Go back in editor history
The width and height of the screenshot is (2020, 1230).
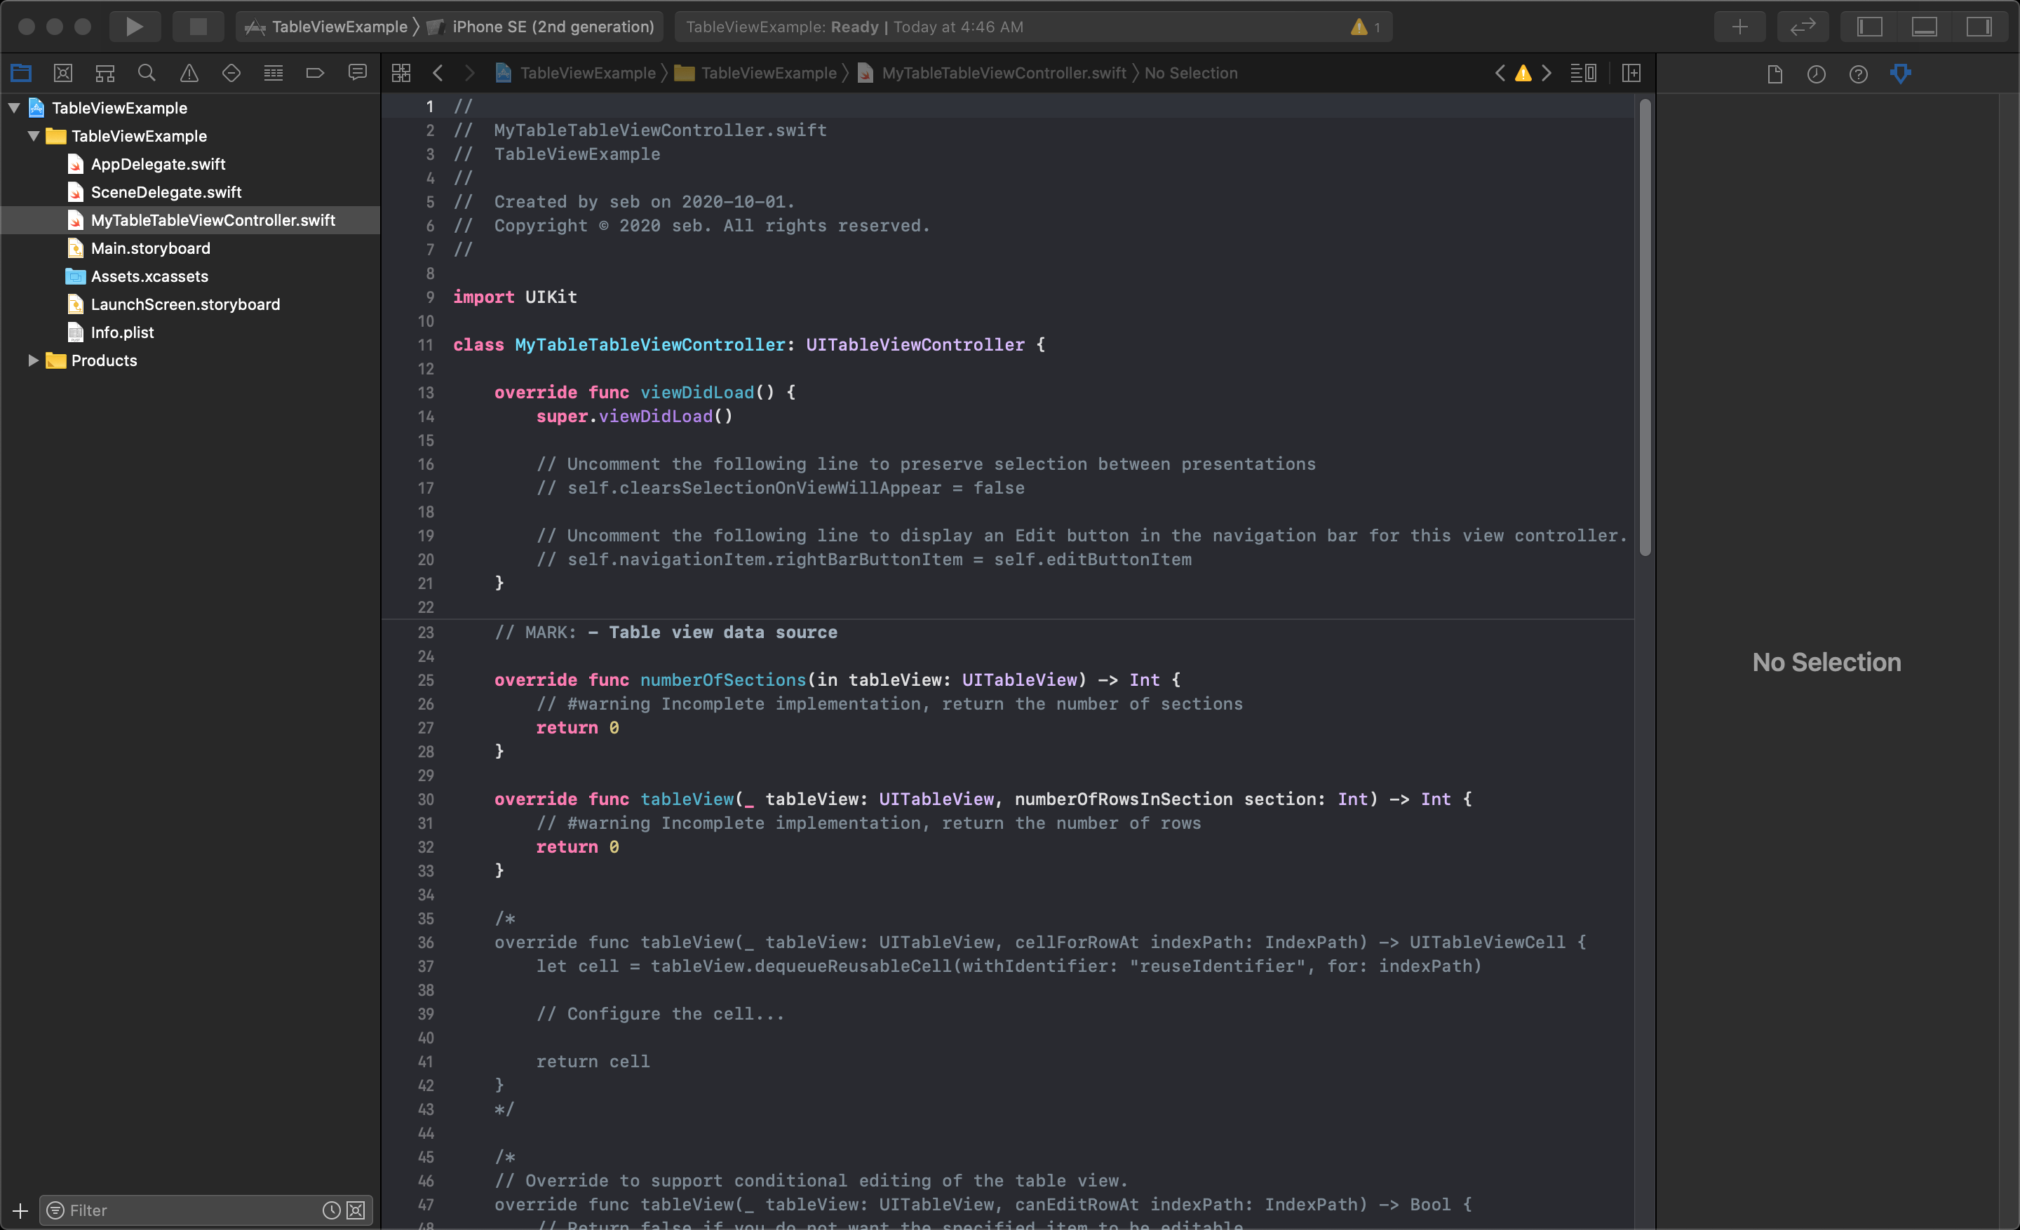(438, 73)
